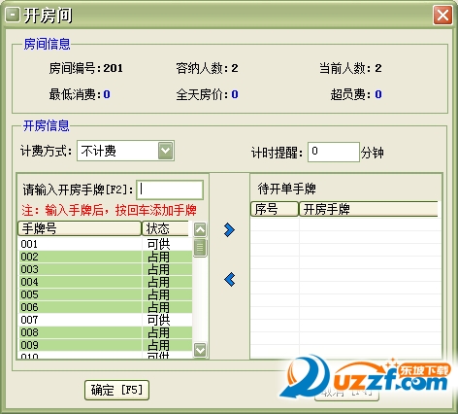Close the 开房间 dialog window

442,15
